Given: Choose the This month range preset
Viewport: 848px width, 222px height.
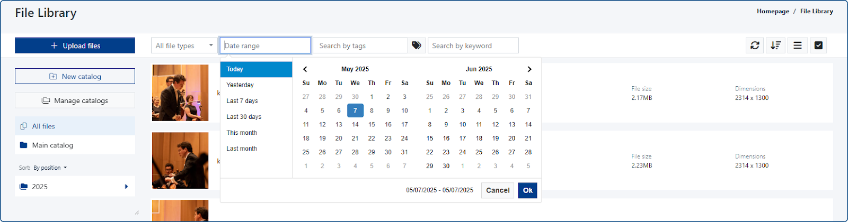Looking at the screenshot, I should (x=242, y=133).
